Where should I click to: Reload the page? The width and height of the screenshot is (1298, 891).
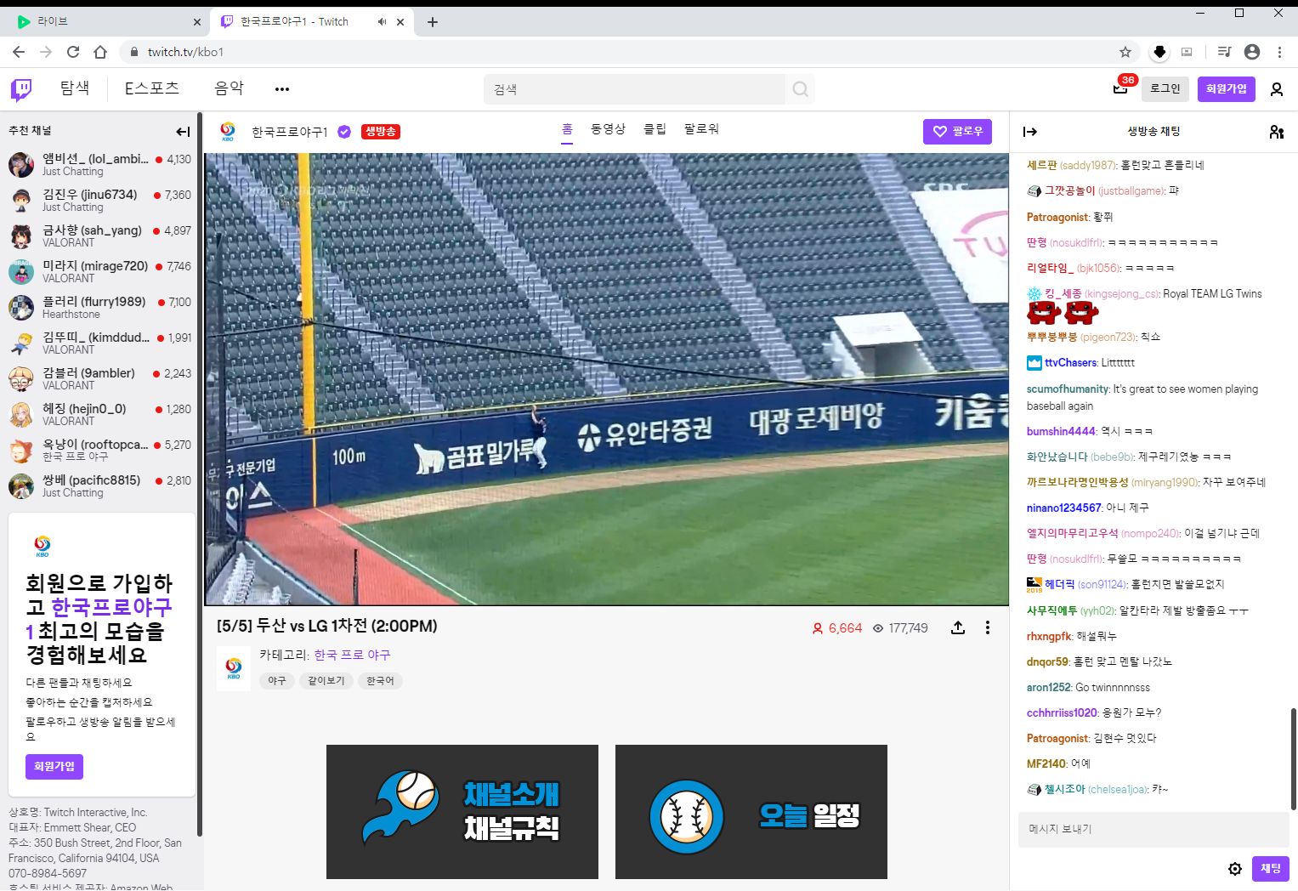click(x=73, y=52)
